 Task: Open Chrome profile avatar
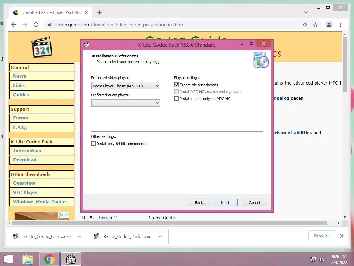click(329, 25)
